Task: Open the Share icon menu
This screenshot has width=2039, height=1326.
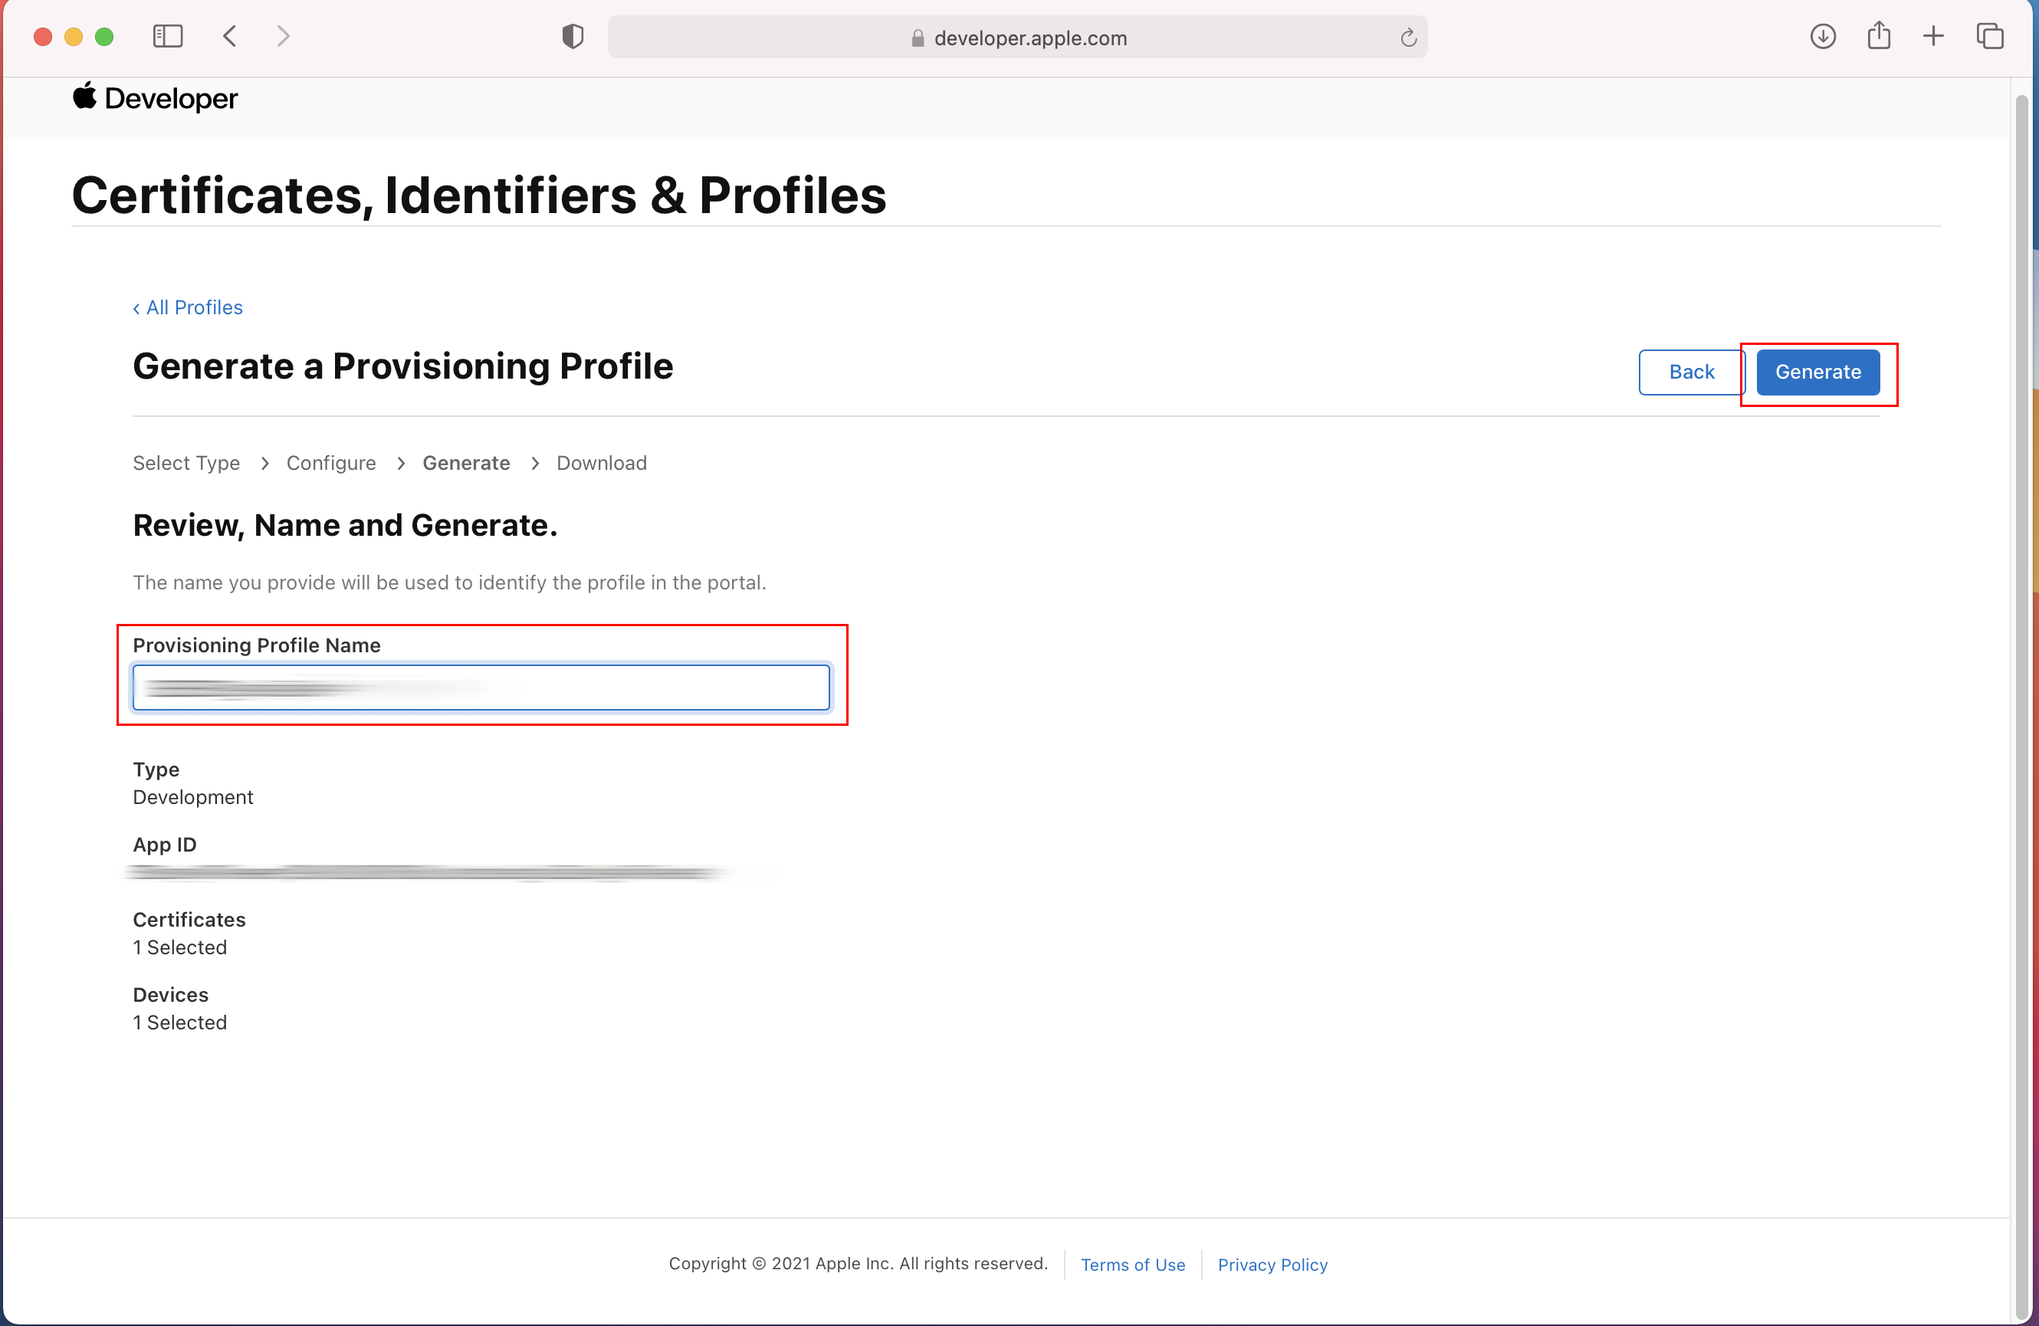Action: [x=1878, y=36]
